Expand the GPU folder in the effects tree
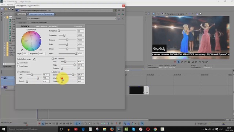 (5, 48)
